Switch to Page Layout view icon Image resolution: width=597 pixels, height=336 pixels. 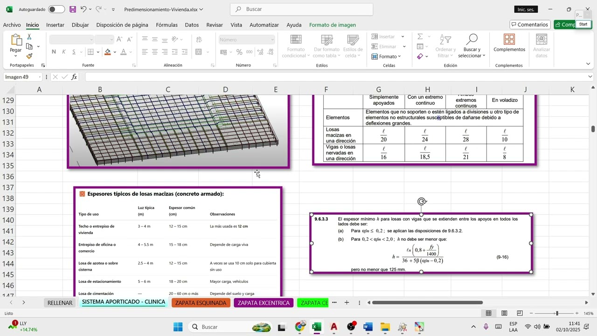pyautogui.click(x=504, y=313)
